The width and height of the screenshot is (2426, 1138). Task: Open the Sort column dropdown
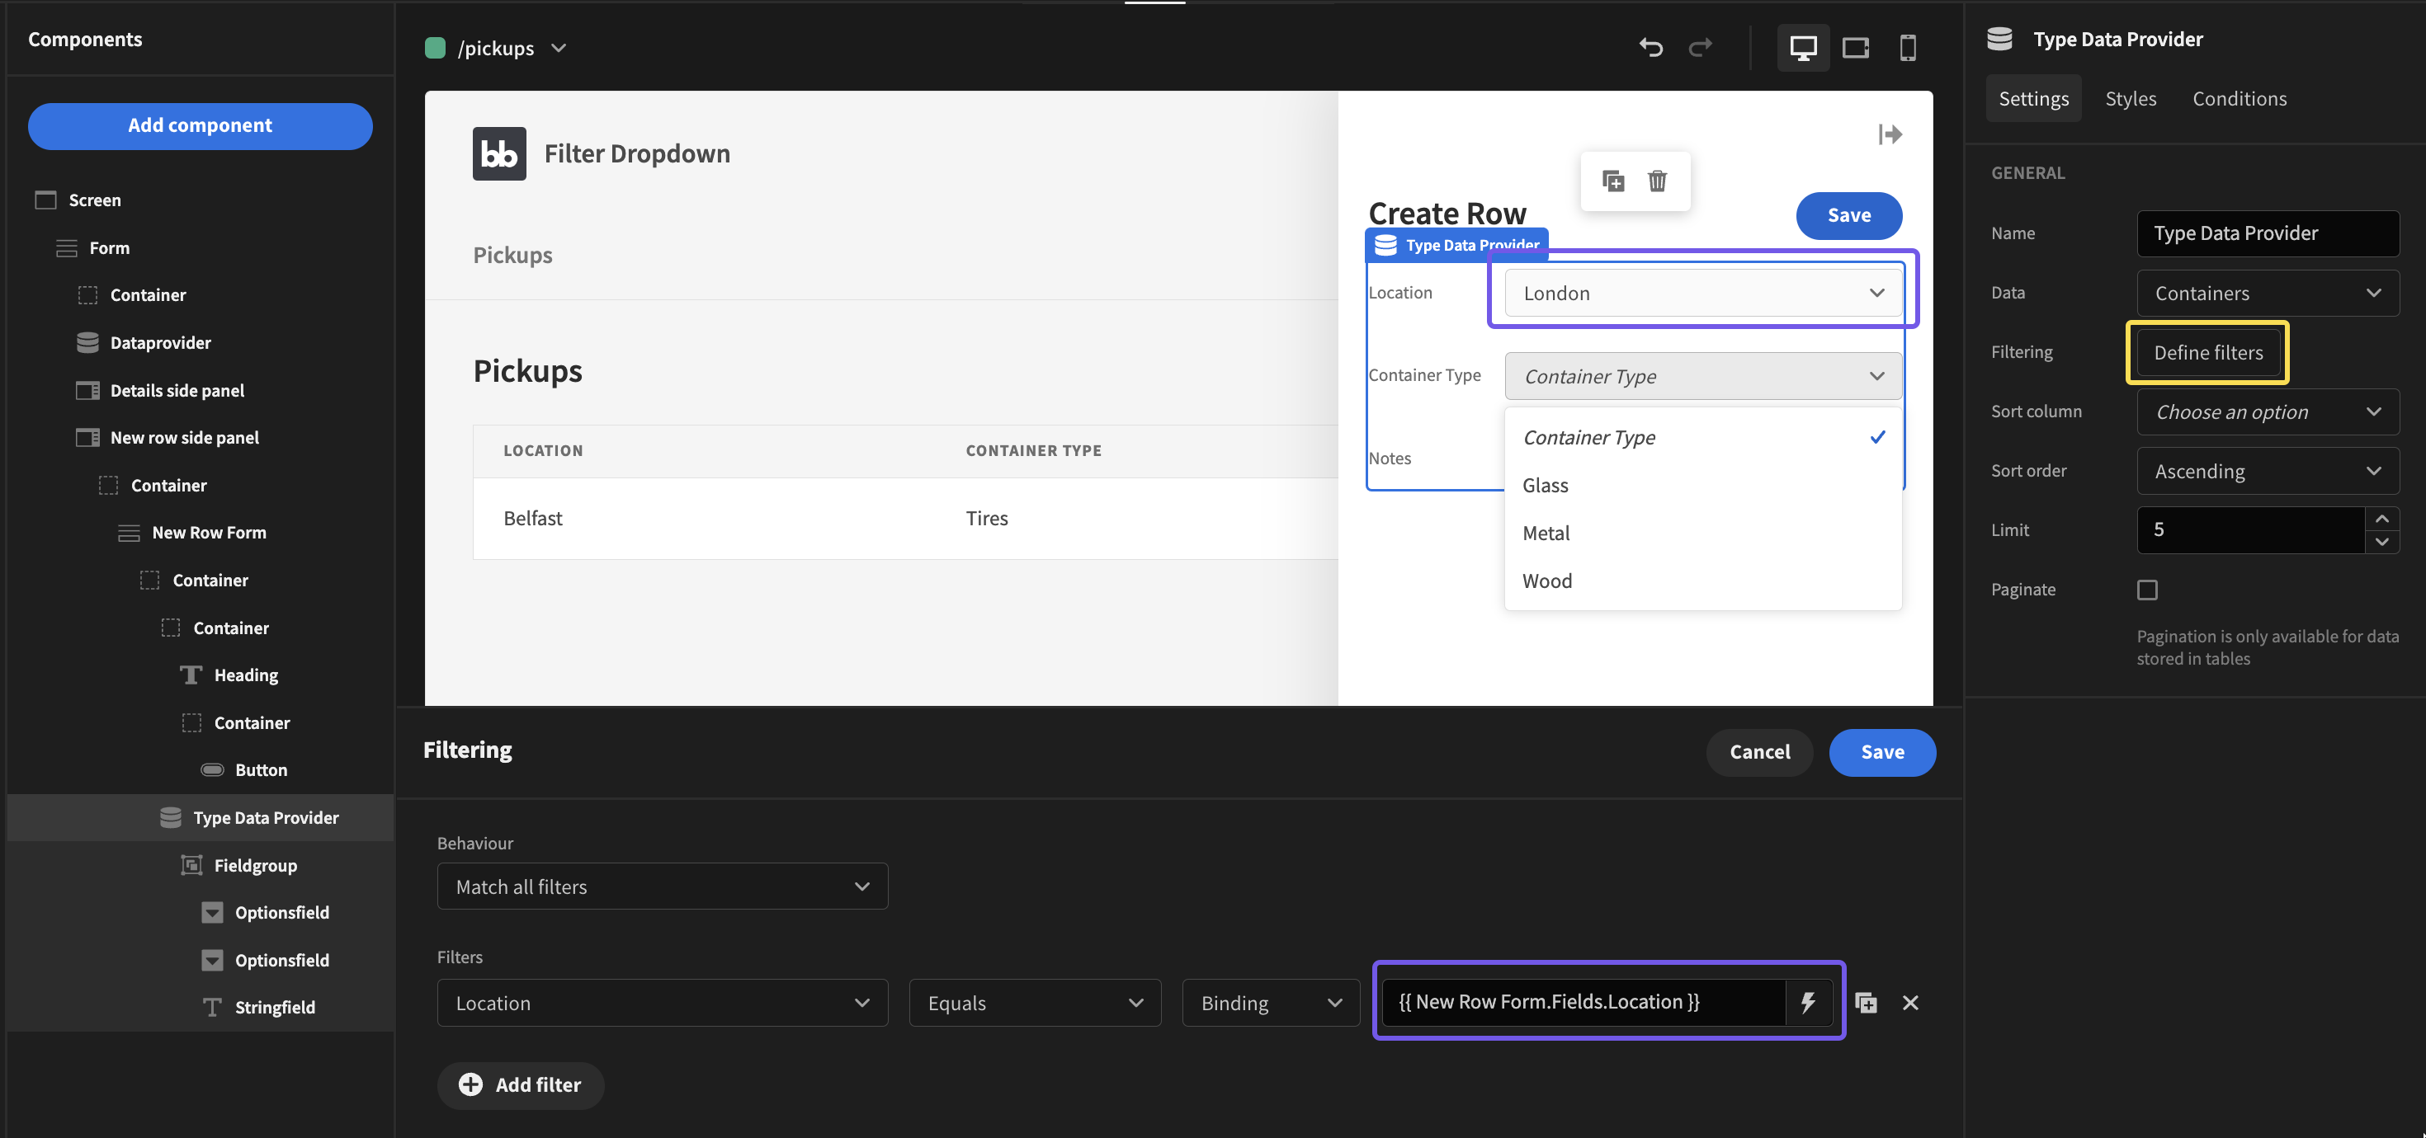(2268, 411)
